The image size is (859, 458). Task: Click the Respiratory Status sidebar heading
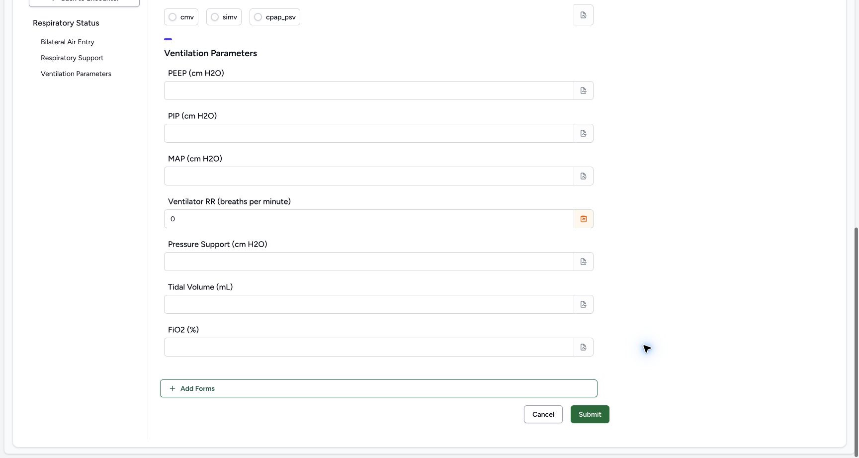pyautogui.click(x=66, y=23)
